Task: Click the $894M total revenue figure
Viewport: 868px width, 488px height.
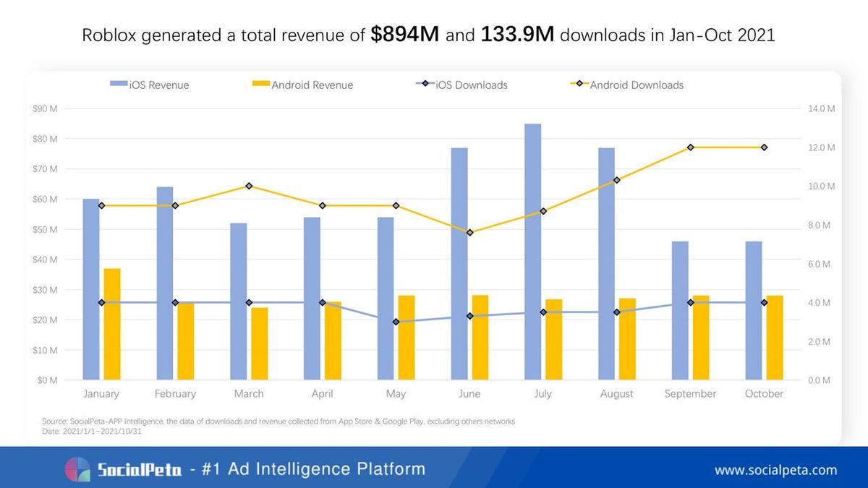Action: point(405,35)
